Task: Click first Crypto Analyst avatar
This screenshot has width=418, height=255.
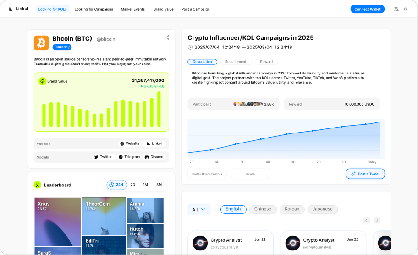Action: pyautogui.click(x=200, y=243)
